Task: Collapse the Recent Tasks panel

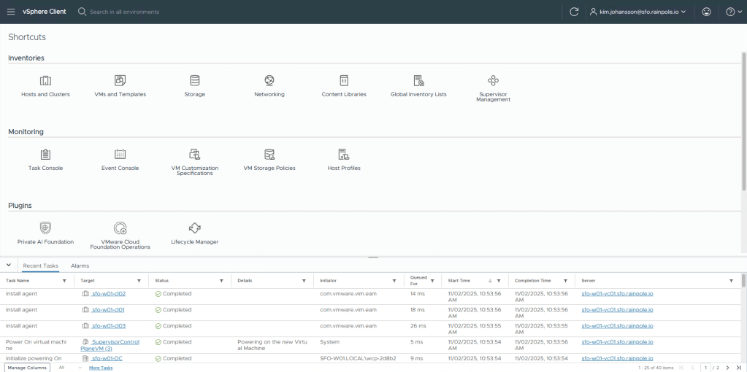Action: pos(8,266)
